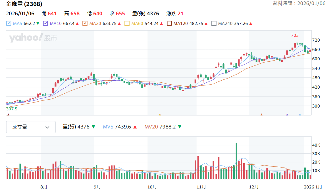Click the 307.5 low price label
Viewport: 333px width, 193px height.
pyautogui.click(x=12, y=109)
